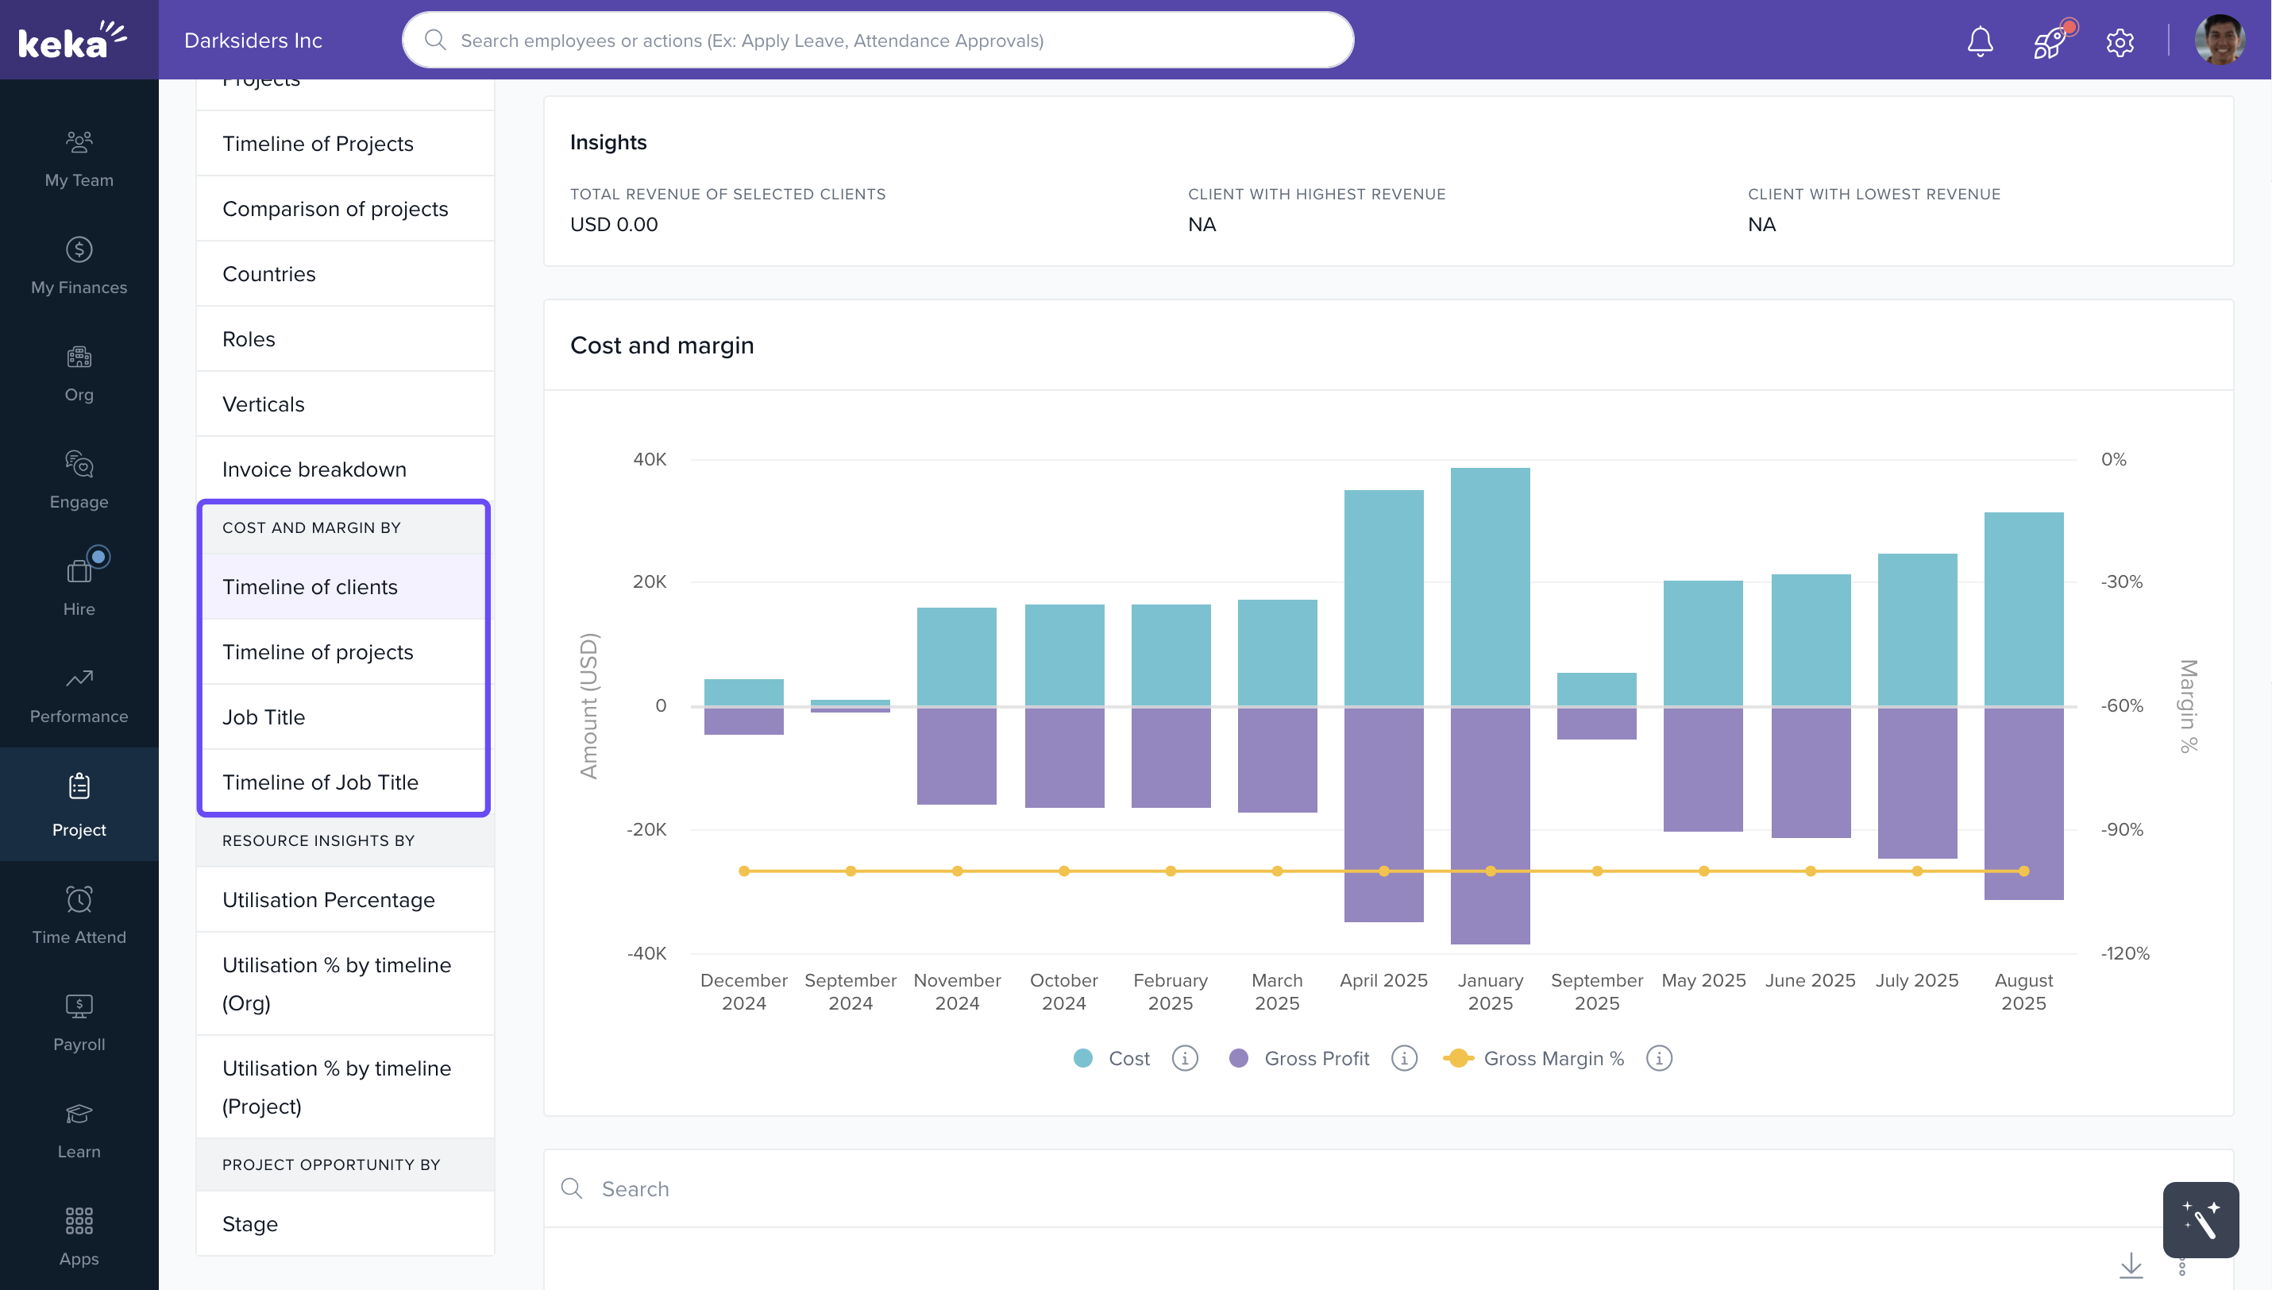Click the download icon below chart
This screenshot has height=1290, width=2272.
tap(2131, 1265)
